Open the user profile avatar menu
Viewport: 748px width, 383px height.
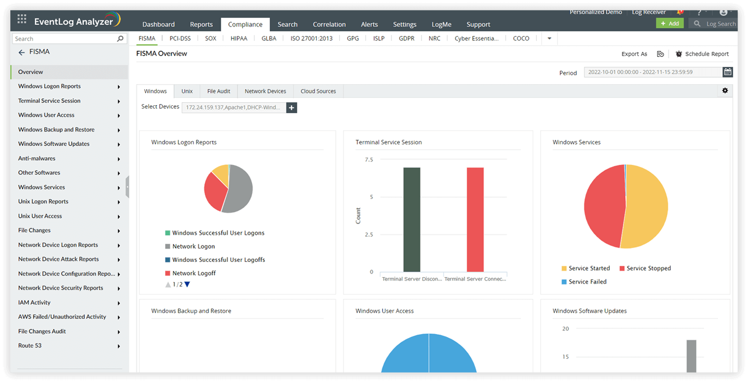point(723,12)
